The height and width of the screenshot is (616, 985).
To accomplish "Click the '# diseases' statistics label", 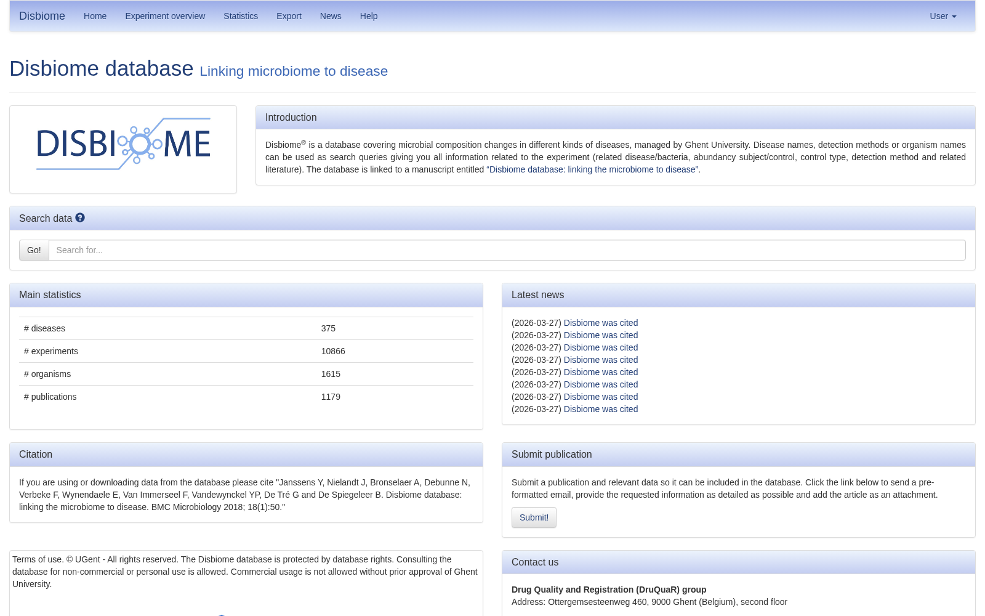I will pyautogui.click(x=44, y=328).
